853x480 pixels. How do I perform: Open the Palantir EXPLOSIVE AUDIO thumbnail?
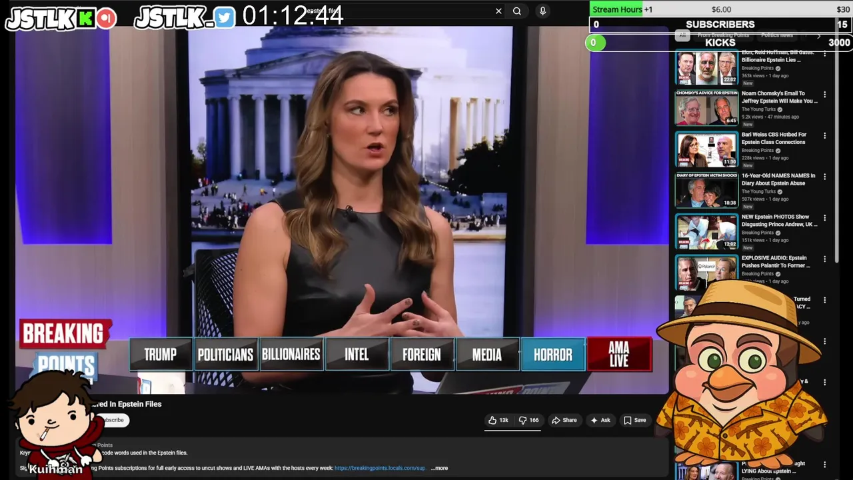pyautogui.click(x=706, y=272)
